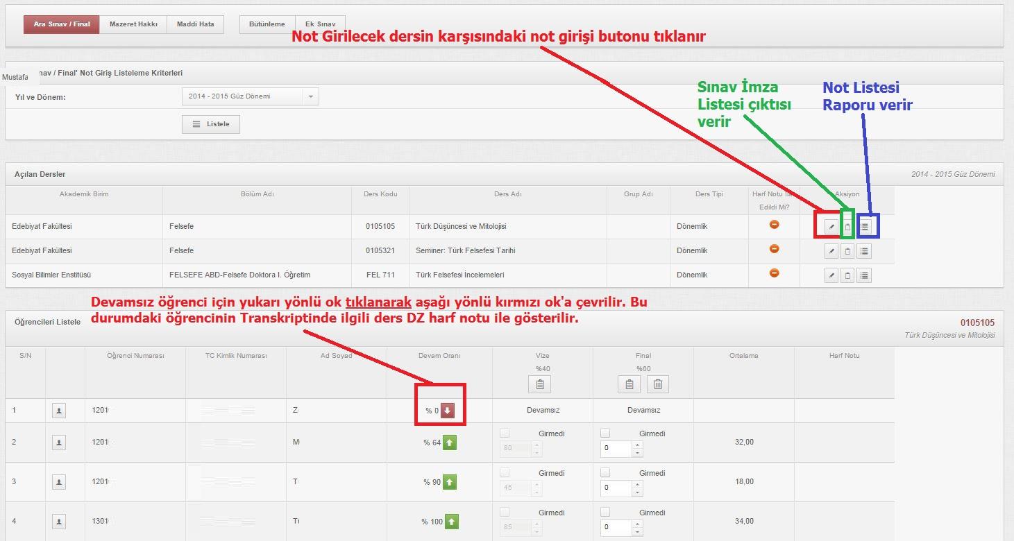Click the Listele button
Viewport: 1014px width, 541px height.
pyautogui.click(x=211, y=124)
